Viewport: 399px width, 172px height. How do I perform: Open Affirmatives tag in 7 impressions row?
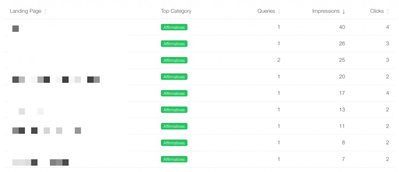click(x=174, y=159)
